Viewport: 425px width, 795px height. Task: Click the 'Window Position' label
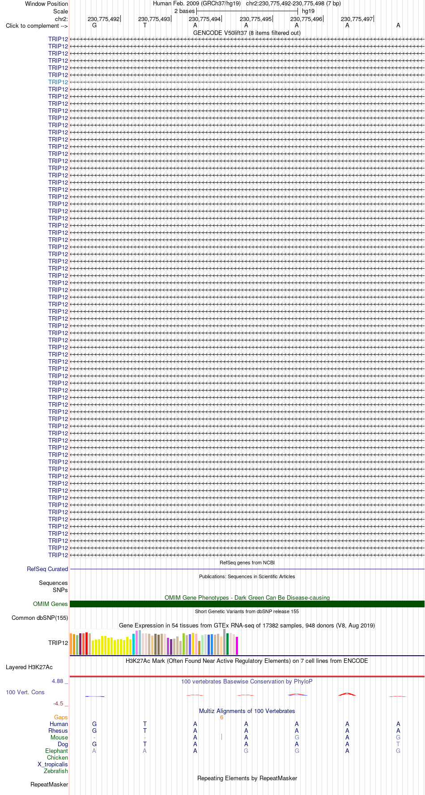click(x=47, y=4)
